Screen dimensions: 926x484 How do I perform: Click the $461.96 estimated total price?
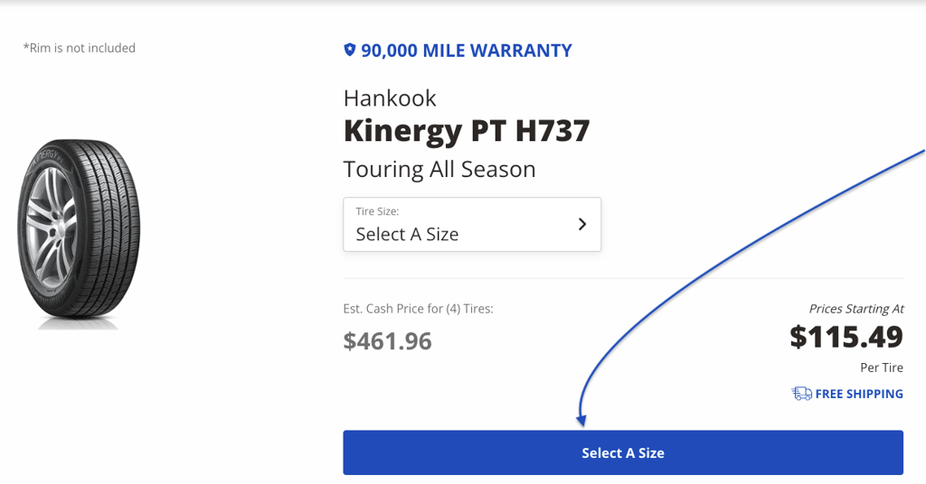pos(387,340)
